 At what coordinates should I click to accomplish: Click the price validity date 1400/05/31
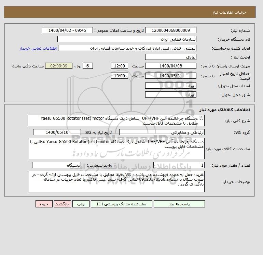coord(170,76)
